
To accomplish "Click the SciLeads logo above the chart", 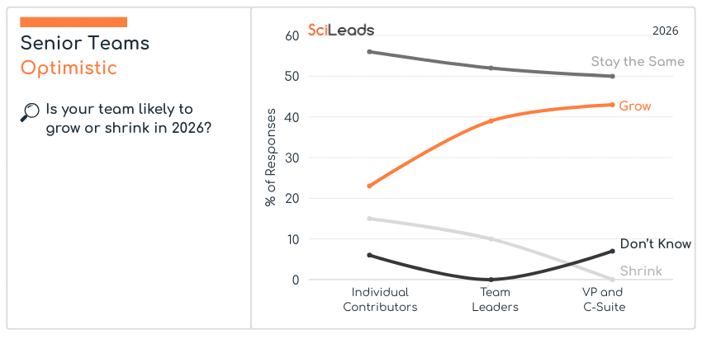I will click(x=340, y=31).
